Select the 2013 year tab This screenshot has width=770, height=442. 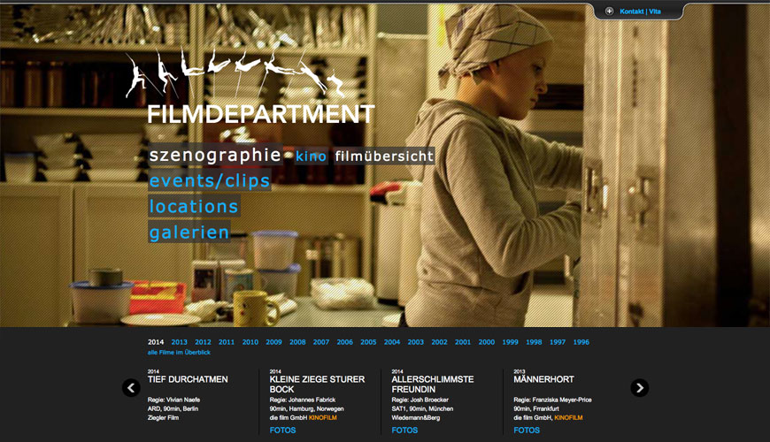tap(180, 342)
